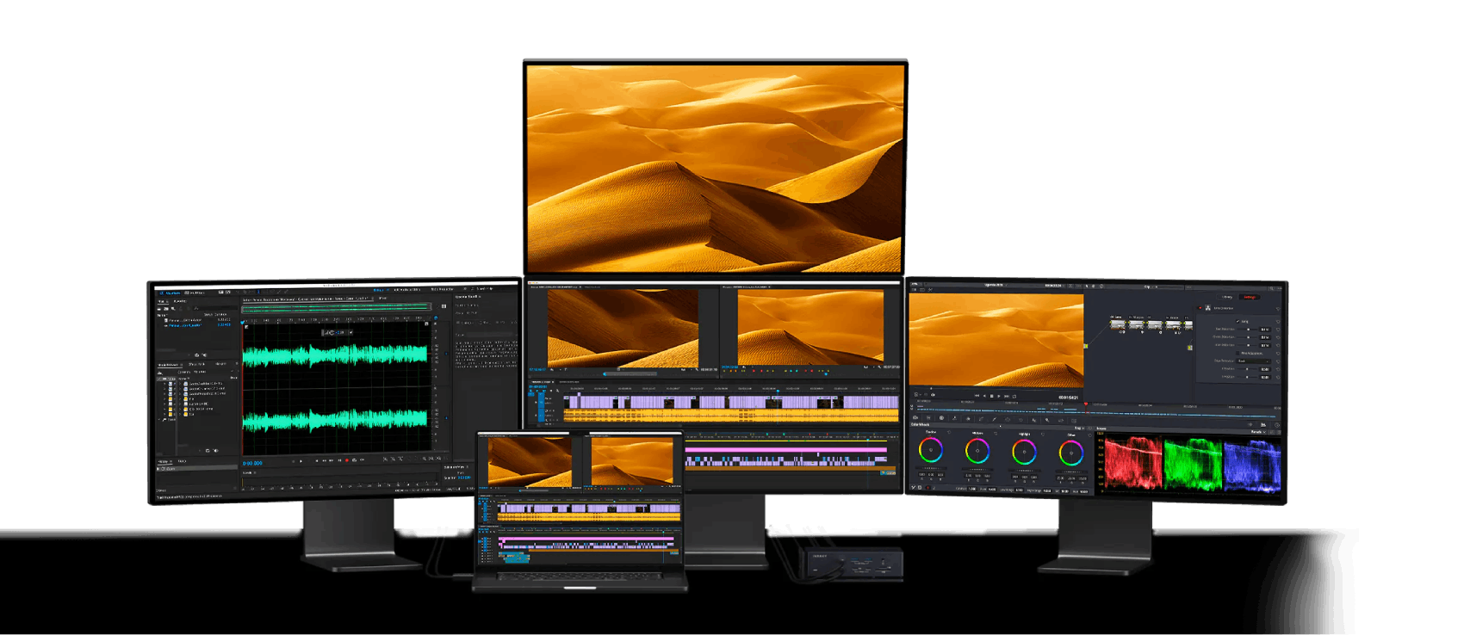Stop playback in the Resolve viewer transport
This screenshot has width=1464, height=635.
tap(992, 396)
